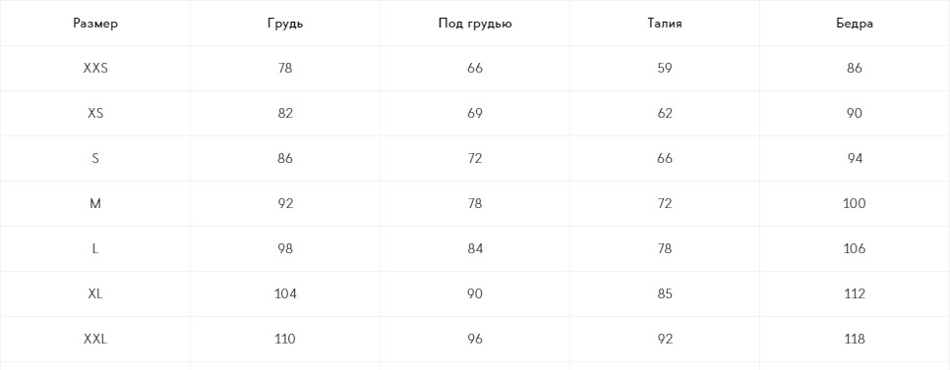Select the Под грудью header cell
Viewport: 950px width, 370px height.
pyautogui.click(x=475, y=25)
